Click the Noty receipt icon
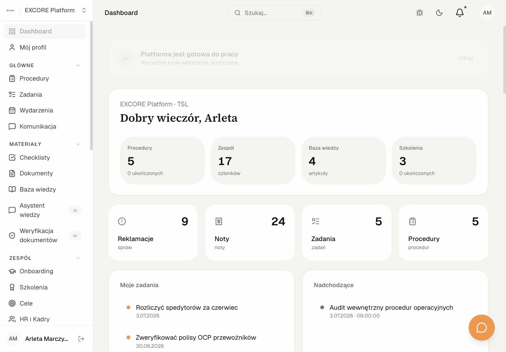The height and width of the screenshot is (352, 506). pos(219,221)
